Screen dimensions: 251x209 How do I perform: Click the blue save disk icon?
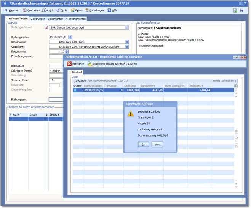[241, 10]
